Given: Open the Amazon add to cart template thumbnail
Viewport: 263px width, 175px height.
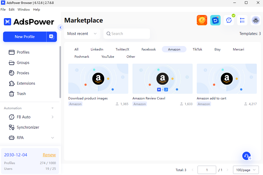Looking at the screenshot, I should coord(227,79).
